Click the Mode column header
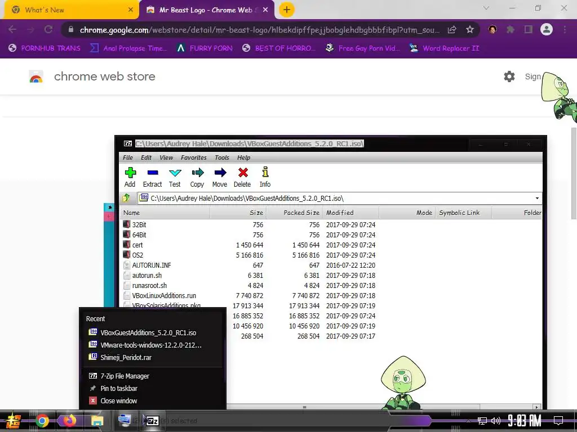577x432 pixels. (407, 213)
